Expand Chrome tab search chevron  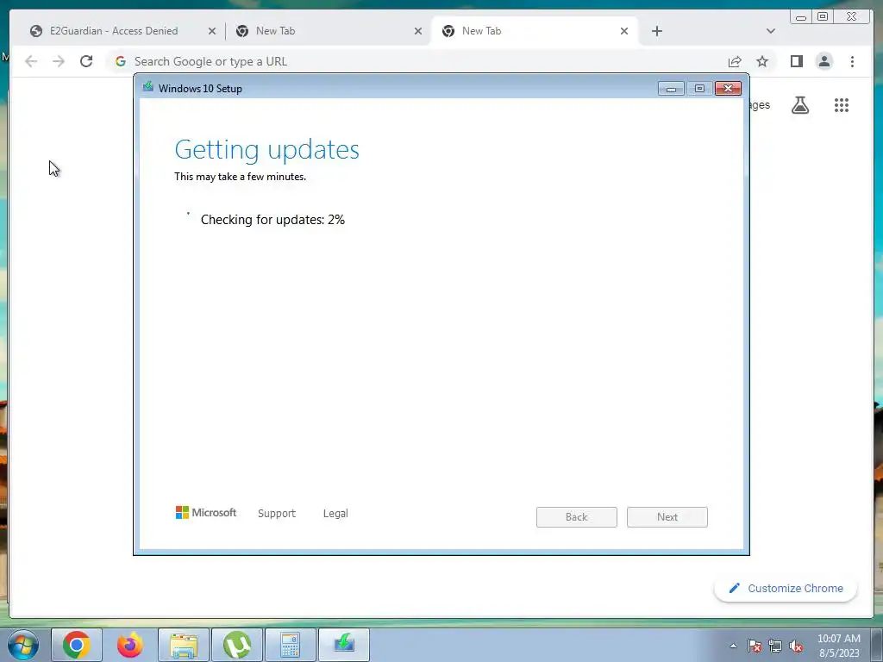coord(770,31)
